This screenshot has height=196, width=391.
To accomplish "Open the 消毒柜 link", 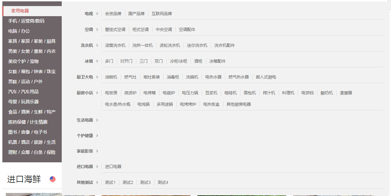I will coord(173,77).
